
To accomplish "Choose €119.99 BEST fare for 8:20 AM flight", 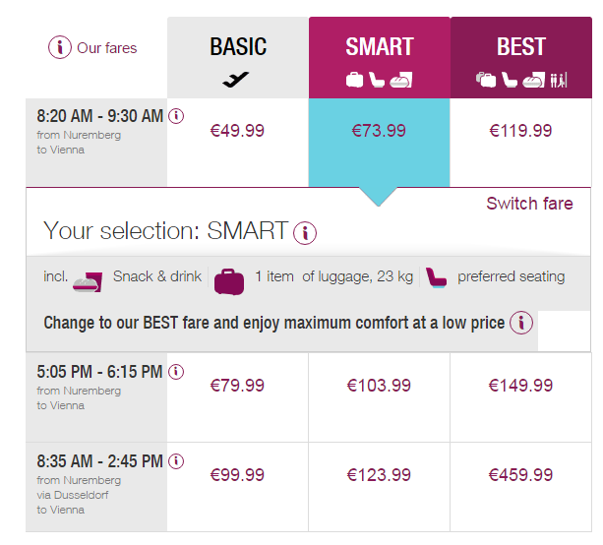I will [x=521, y=131].
